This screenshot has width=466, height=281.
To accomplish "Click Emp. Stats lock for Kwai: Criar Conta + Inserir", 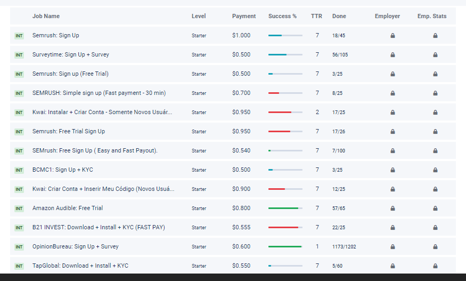I will [435, 189].
